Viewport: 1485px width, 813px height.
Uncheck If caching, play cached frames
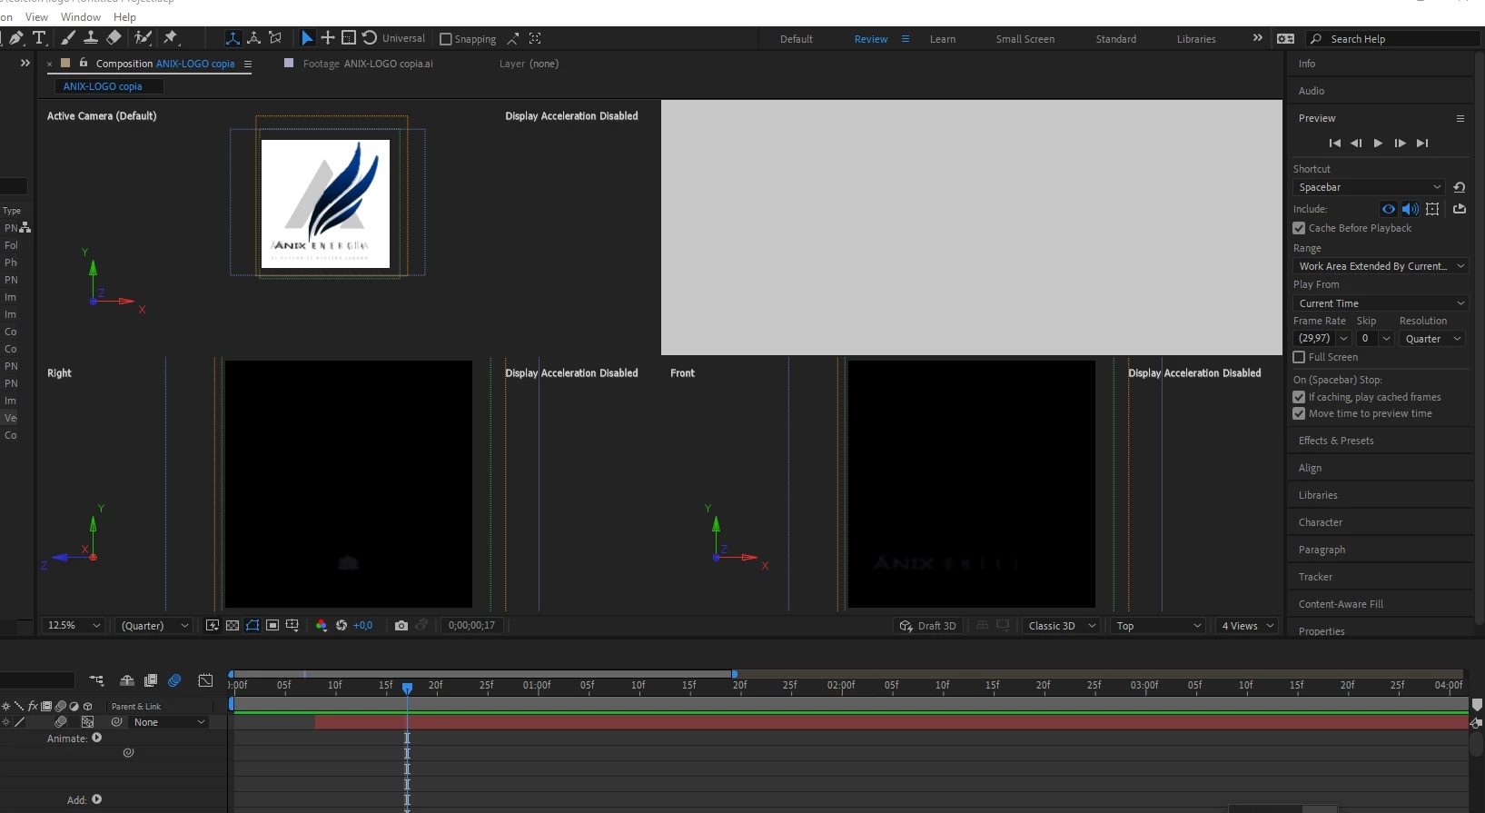[1299, 397]
